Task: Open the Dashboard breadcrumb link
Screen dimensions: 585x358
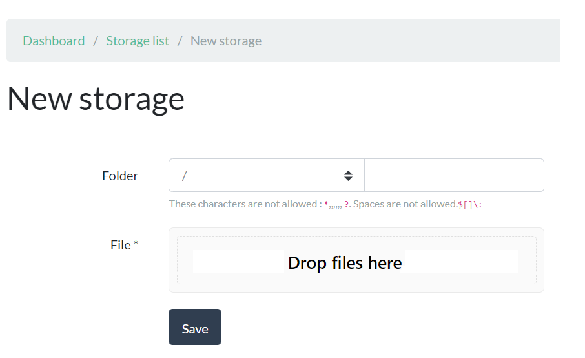Action: coord(54,41)
